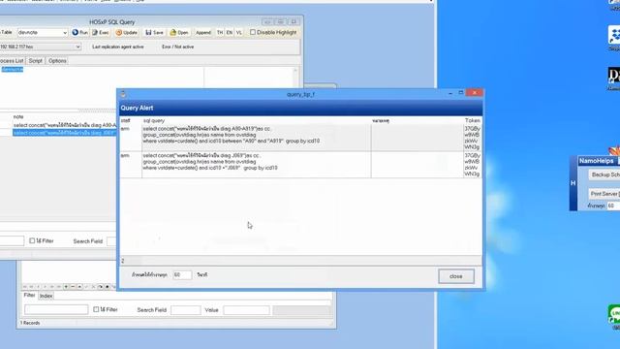620x349 pixels.
Task: Click the H side tab of NamoHelps
Action: point(573,183)
